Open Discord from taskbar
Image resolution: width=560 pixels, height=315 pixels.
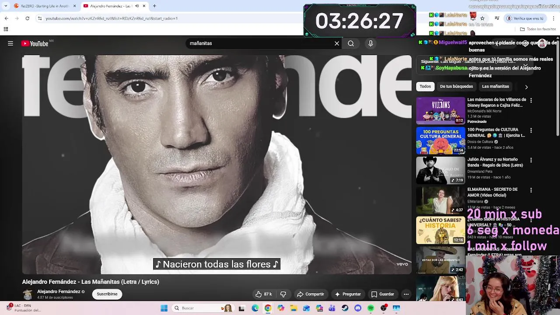[x=358, y=308]
